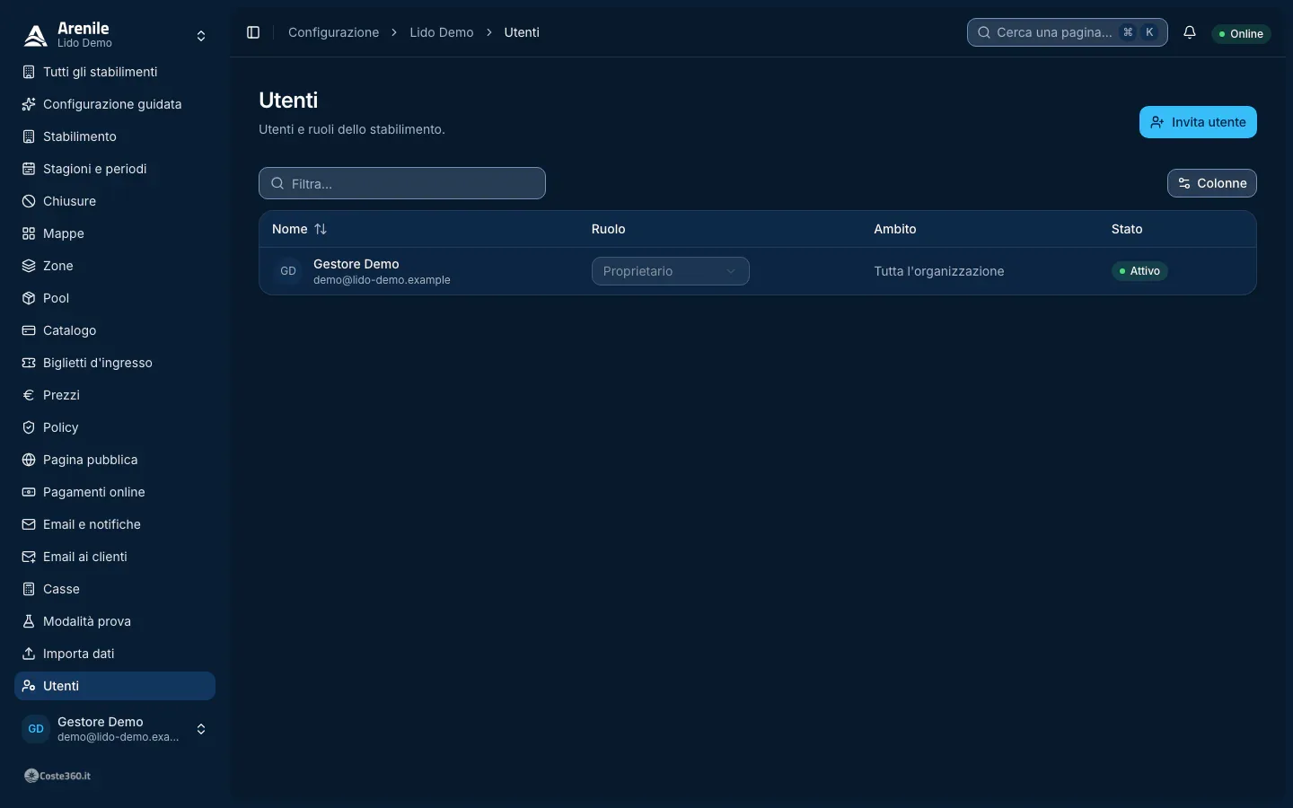Select Utenti item in sidebar
The image size is (1293, 808).
(x=115, y=686)
